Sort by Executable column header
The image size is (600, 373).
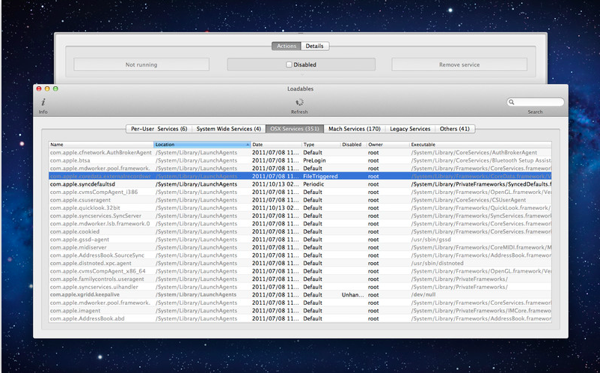click(x=480, y=145)
